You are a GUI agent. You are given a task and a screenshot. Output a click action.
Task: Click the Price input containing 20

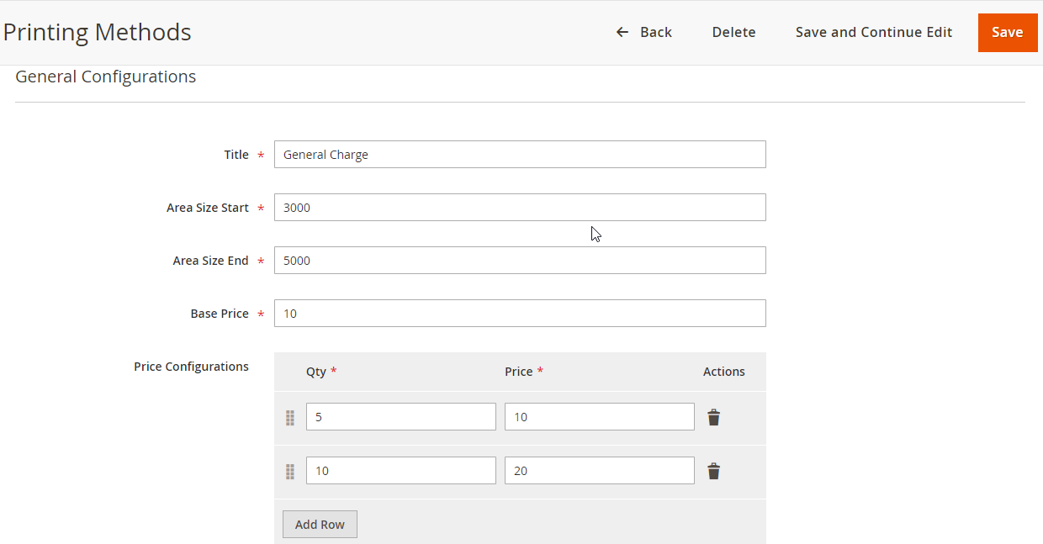pyautogui.click(x=599, y=470)
